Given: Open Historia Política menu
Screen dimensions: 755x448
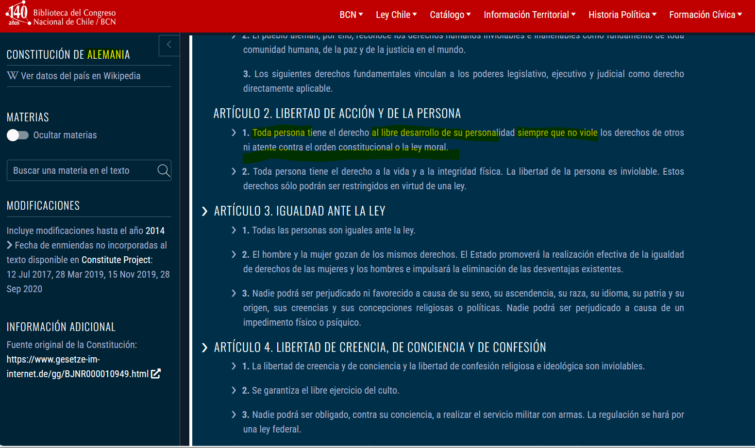Looking at the screenshot, I should pos(622,15).
